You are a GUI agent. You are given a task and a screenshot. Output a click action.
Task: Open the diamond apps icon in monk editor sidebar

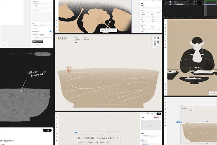coord(165,47)
